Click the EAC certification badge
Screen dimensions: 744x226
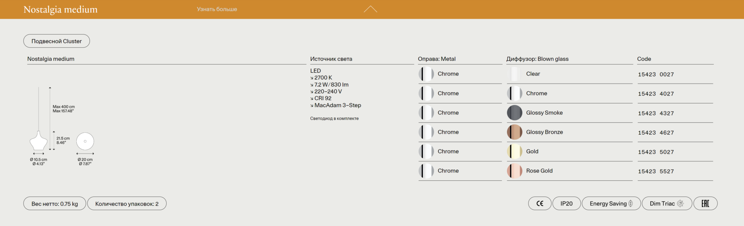(x=705, y=204)
